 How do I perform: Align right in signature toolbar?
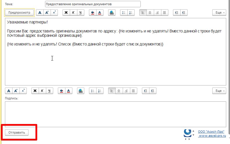pos(126,91)
